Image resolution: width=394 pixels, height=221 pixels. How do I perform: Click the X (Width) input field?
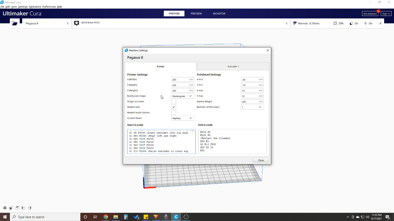pyautogui.click(x=183, y=79)
